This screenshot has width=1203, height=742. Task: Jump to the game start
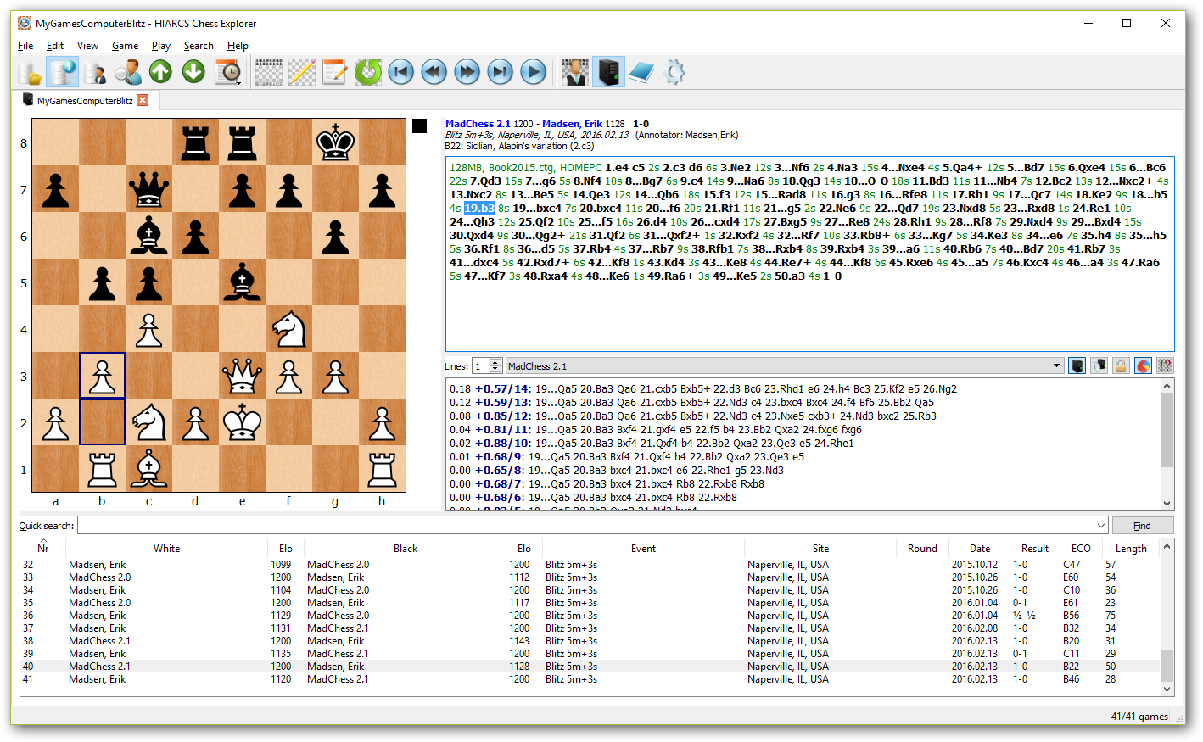click(x=401, y=72)
